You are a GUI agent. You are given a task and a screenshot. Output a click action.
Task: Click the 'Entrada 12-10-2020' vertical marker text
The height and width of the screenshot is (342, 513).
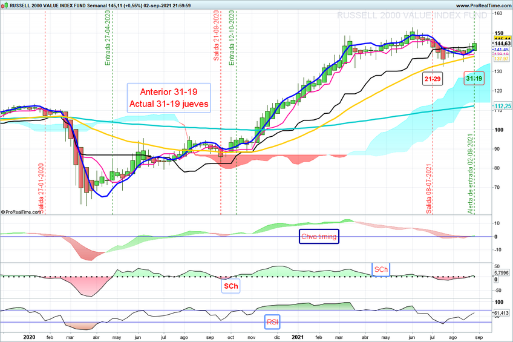pos(232,38)
